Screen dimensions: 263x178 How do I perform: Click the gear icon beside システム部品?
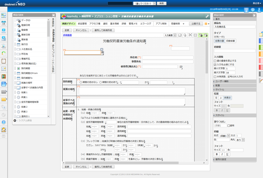pyautogui.click(x=15, y=120)
